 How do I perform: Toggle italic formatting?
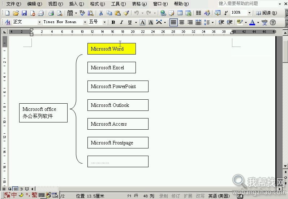[x=121, y=22]
